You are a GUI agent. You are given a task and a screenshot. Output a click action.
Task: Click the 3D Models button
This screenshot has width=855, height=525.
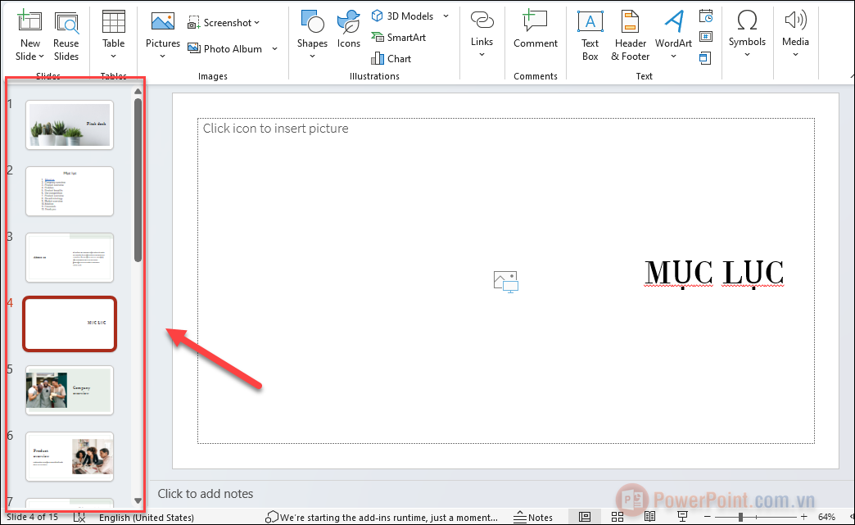(402, 16)
